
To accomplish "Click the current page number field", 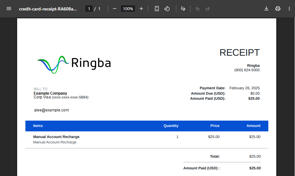I will (89, 9).
